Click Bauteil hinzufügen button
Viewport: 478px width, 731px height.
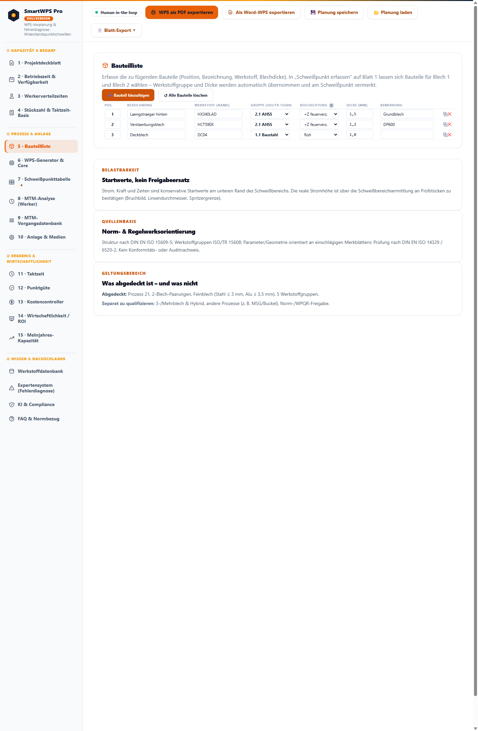tap(128, 95)
